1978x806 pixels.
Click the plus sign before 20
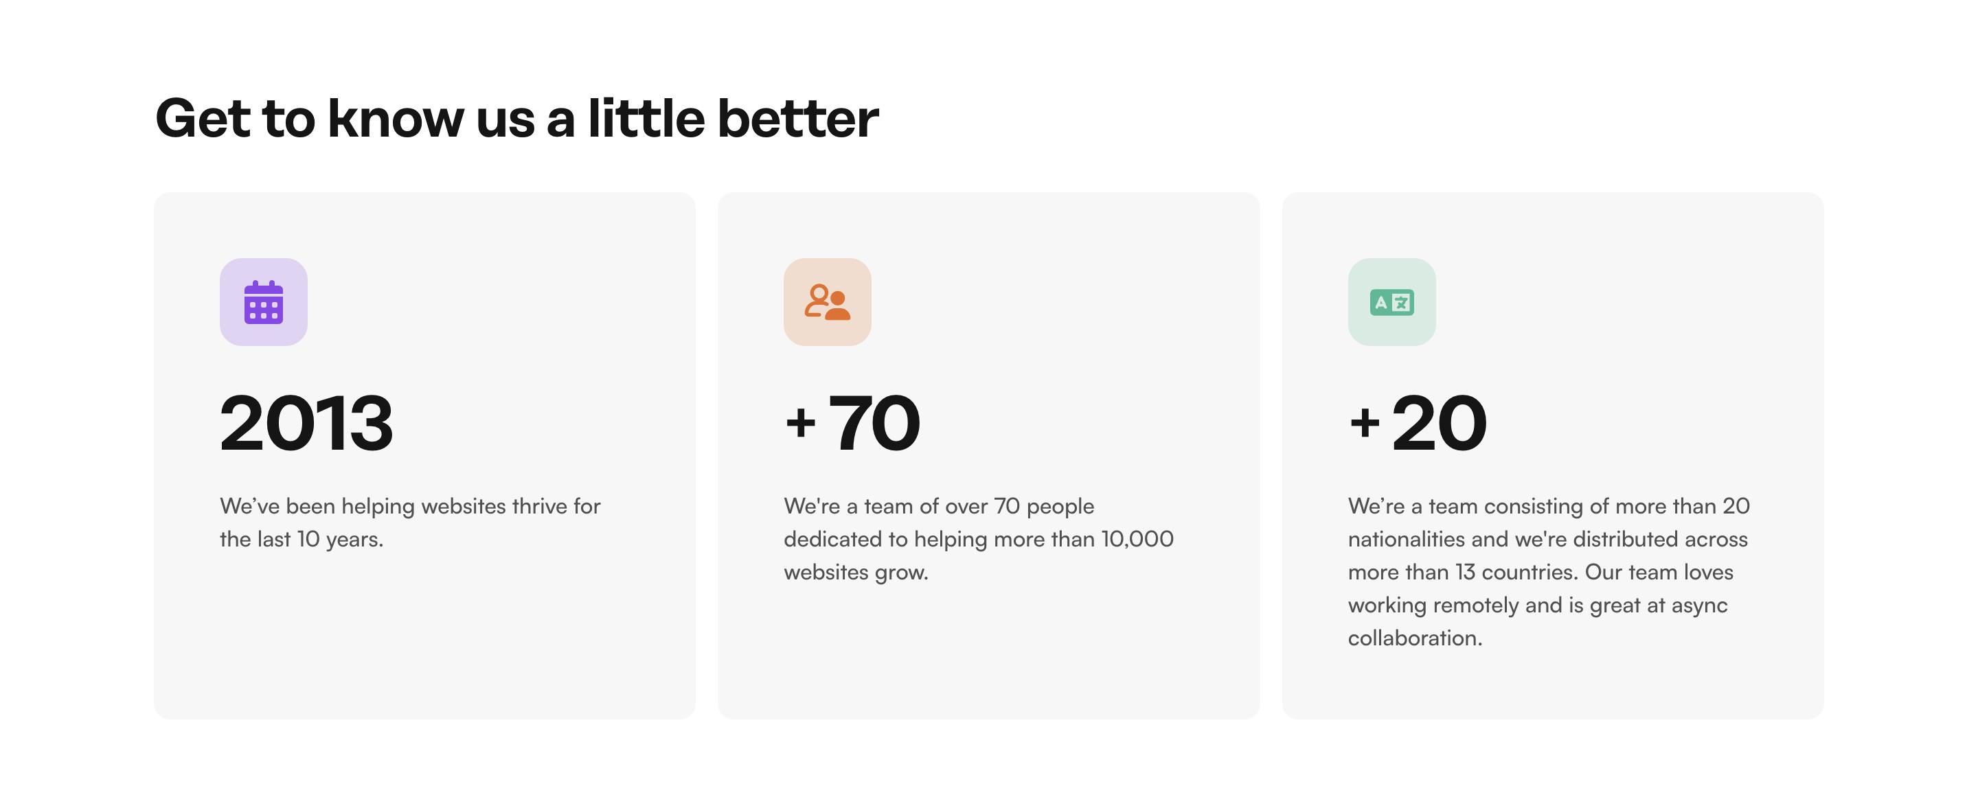pyautogui.click(x=1365, y=423)
